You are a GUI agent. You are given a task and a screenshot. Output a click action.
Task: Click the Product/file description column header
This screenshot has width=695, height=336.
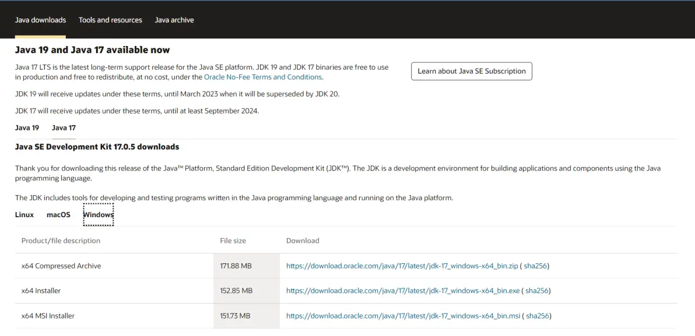pos(61,240)
